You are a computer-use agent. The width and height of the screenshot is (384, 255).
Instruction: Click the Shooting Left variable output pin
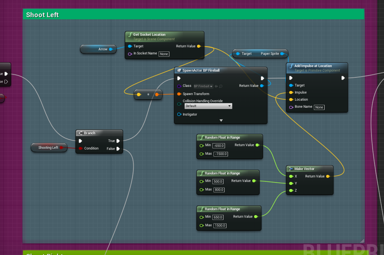pos(62,148)
